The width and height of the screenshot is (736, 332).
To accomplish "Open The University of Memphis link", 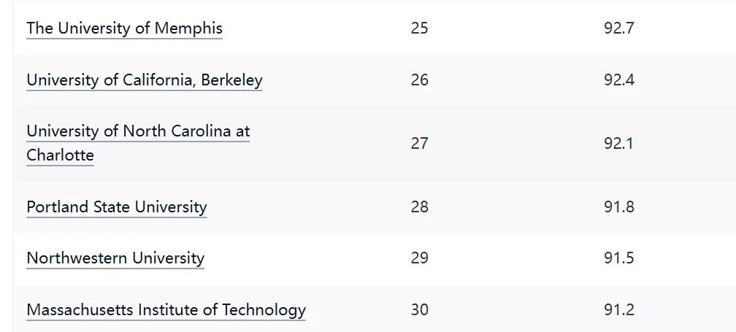I will pos(124,28).
